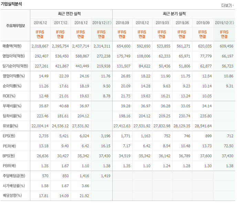Select the 매출액(억원) row label
The height and width of the screenshot is (203, 239).
click(x=12, y=46)
